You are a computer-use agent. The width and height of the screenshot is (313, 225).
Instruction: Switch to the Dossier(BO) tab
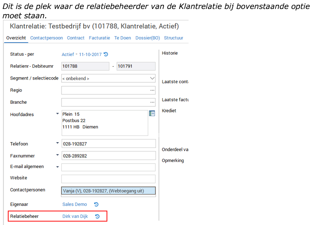point(148,38)
